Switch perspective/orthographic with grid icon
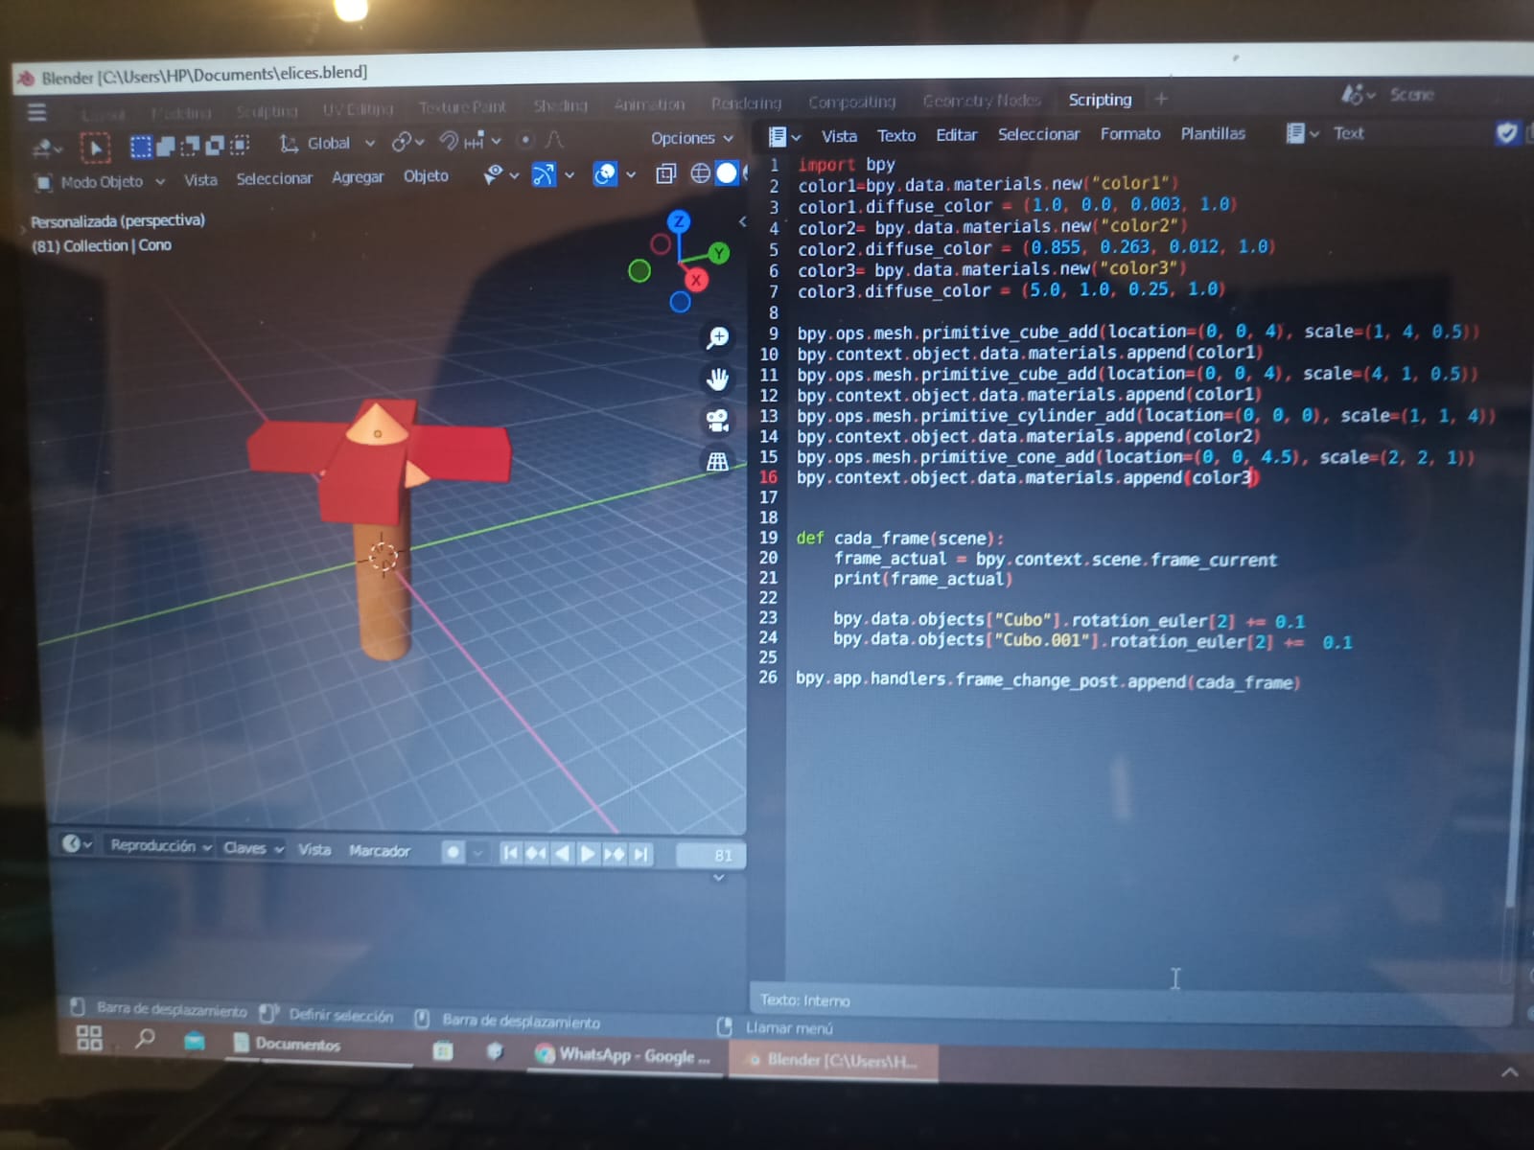 (x=717, y=462)
